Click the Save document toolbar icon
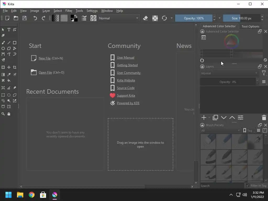The width and height of the screenshot is (268, 201). coord(25,18)
